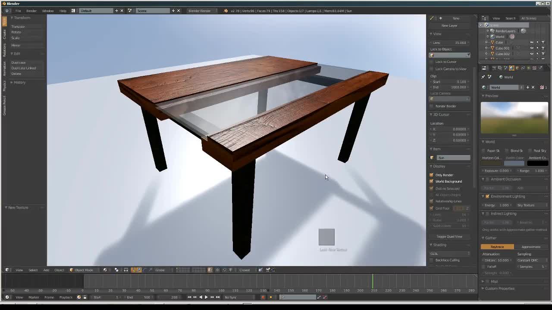
Task: Toggle render camera icon for Cube.001
Action: pyautogui.click(x=543, y=48)
